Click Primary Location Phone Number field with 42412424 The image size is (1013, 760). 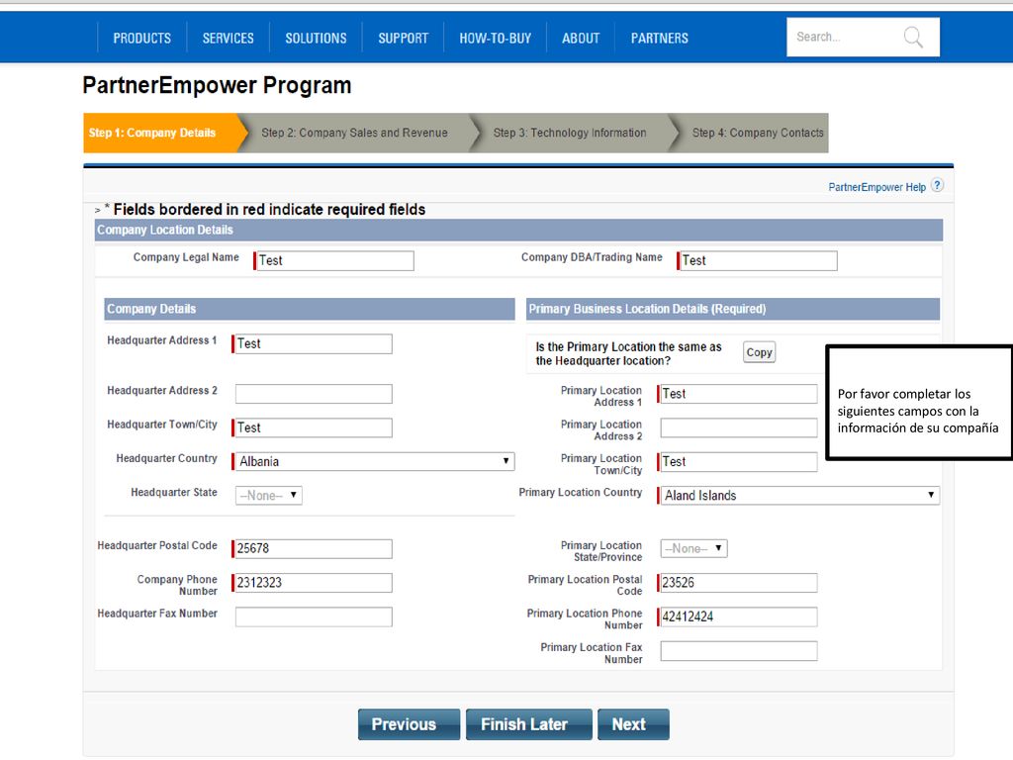tap(737, 617)
